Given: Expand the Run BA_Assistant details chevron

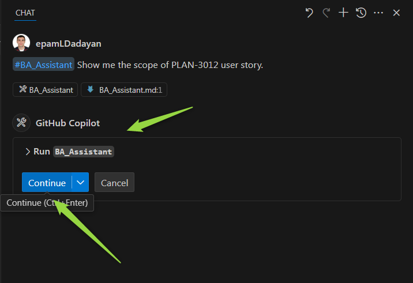Looking at the screenshot, I should pyautogui.click(x=28, y=152).
